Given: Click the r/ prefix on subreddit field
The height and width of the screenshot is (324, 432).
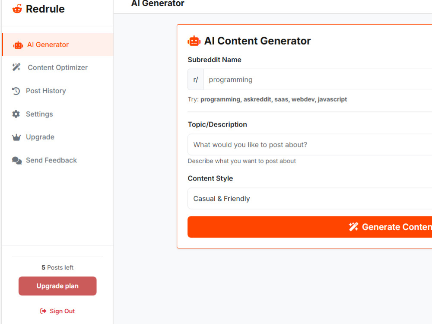Looking at the screenshot, I should (196, 79).
